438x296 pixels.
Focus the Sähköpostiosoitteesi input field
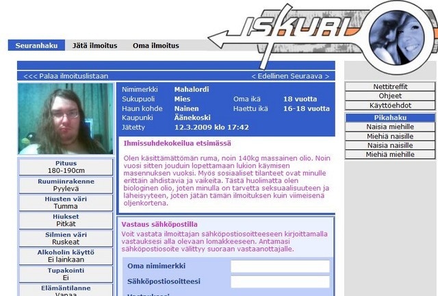(280, 282)
